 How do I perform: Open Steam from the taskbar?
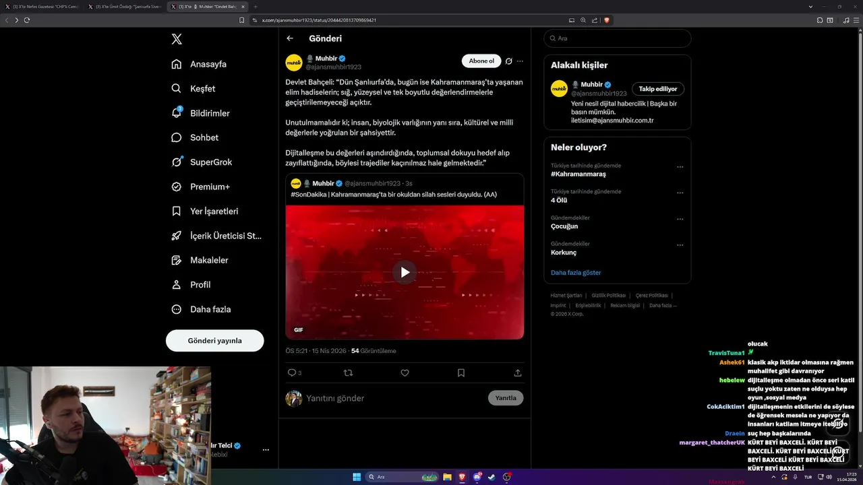492,477
